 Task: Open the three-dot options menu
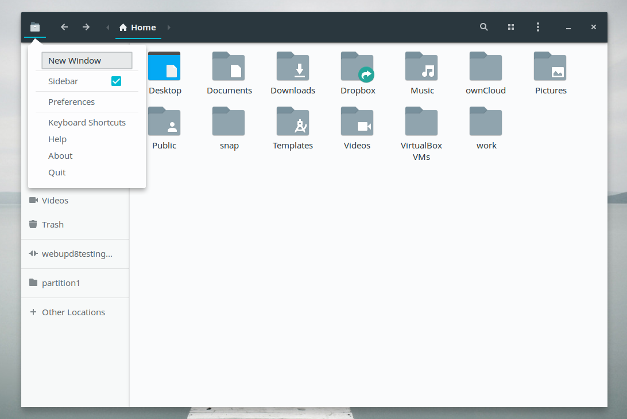coord(538,27)
